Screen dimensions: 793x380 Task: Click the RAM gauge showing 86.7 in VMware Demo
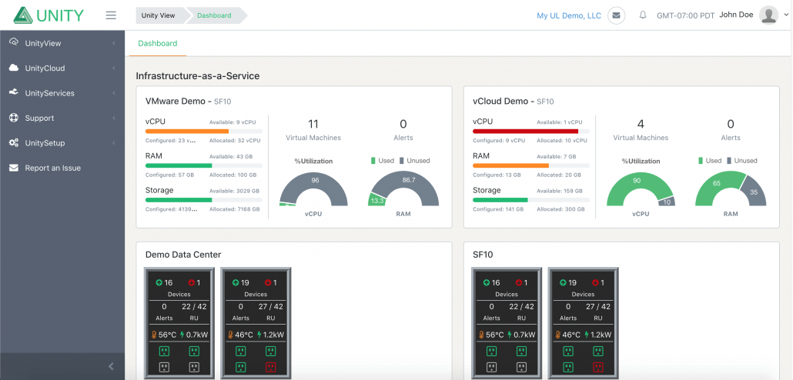(403, 188)
